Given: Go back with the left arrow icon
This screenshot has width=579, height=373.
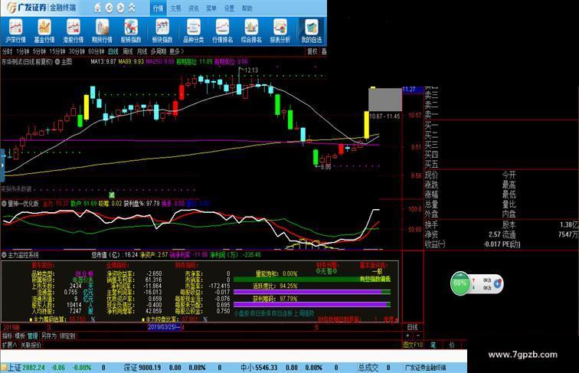Looking at the screenshot, I should pyautogui.click(x=109, y=8).
